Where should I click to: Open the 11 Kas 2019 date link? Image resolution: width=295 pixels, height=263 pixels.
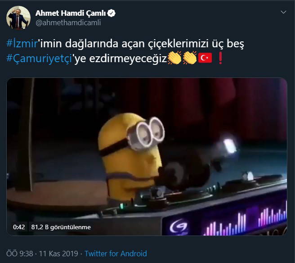click(58, 254)
